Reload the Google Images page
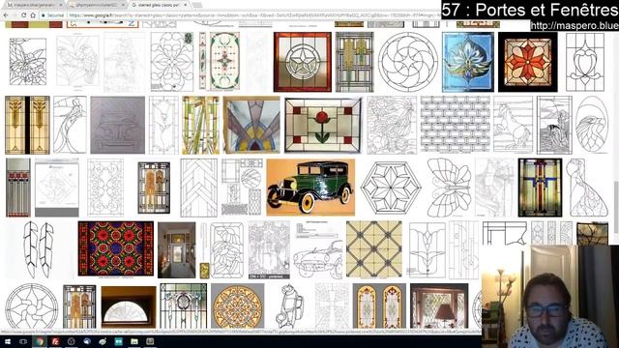Screen dimensions: 619x348 23,15
